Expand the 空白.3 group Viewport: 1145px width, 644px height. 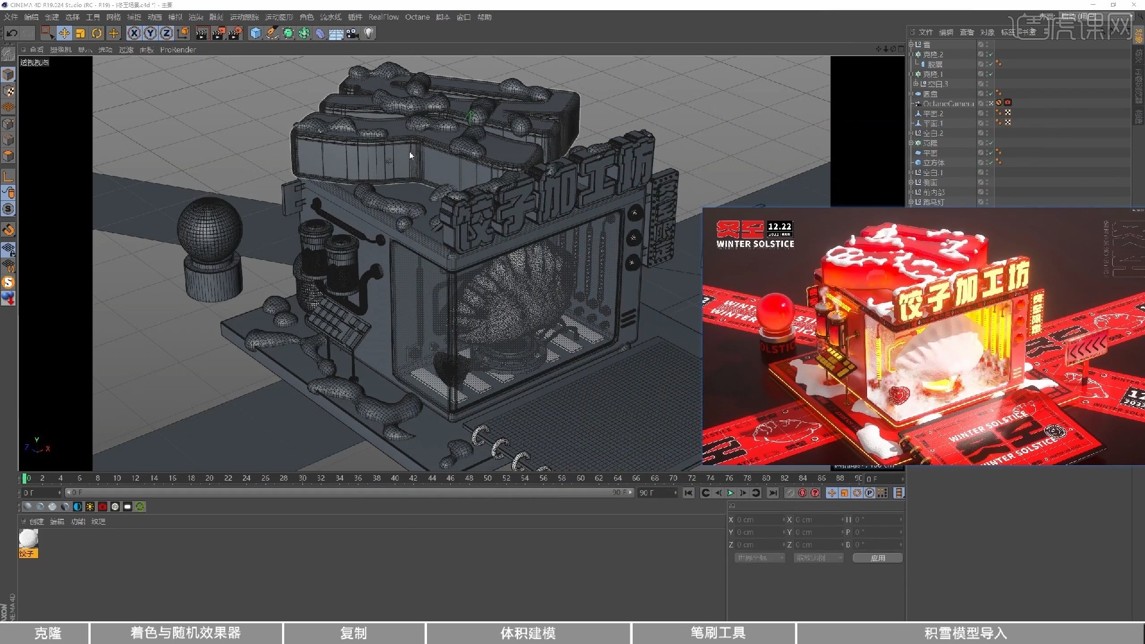(x=915, y=84)
